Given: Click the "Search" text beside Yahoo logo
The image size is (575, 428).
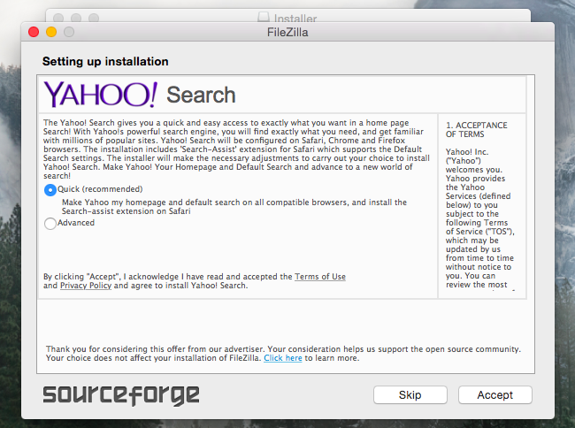Looking at the screenshot, I should tap(201, 95).
